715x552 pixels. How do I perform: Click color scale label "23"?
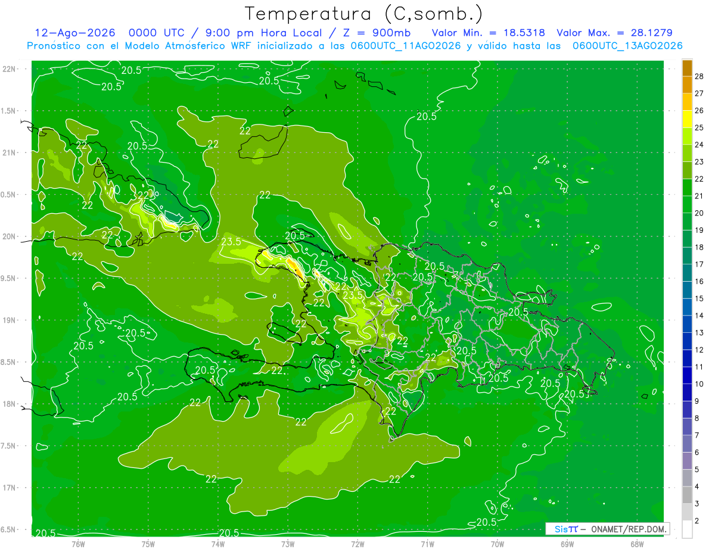700,161
